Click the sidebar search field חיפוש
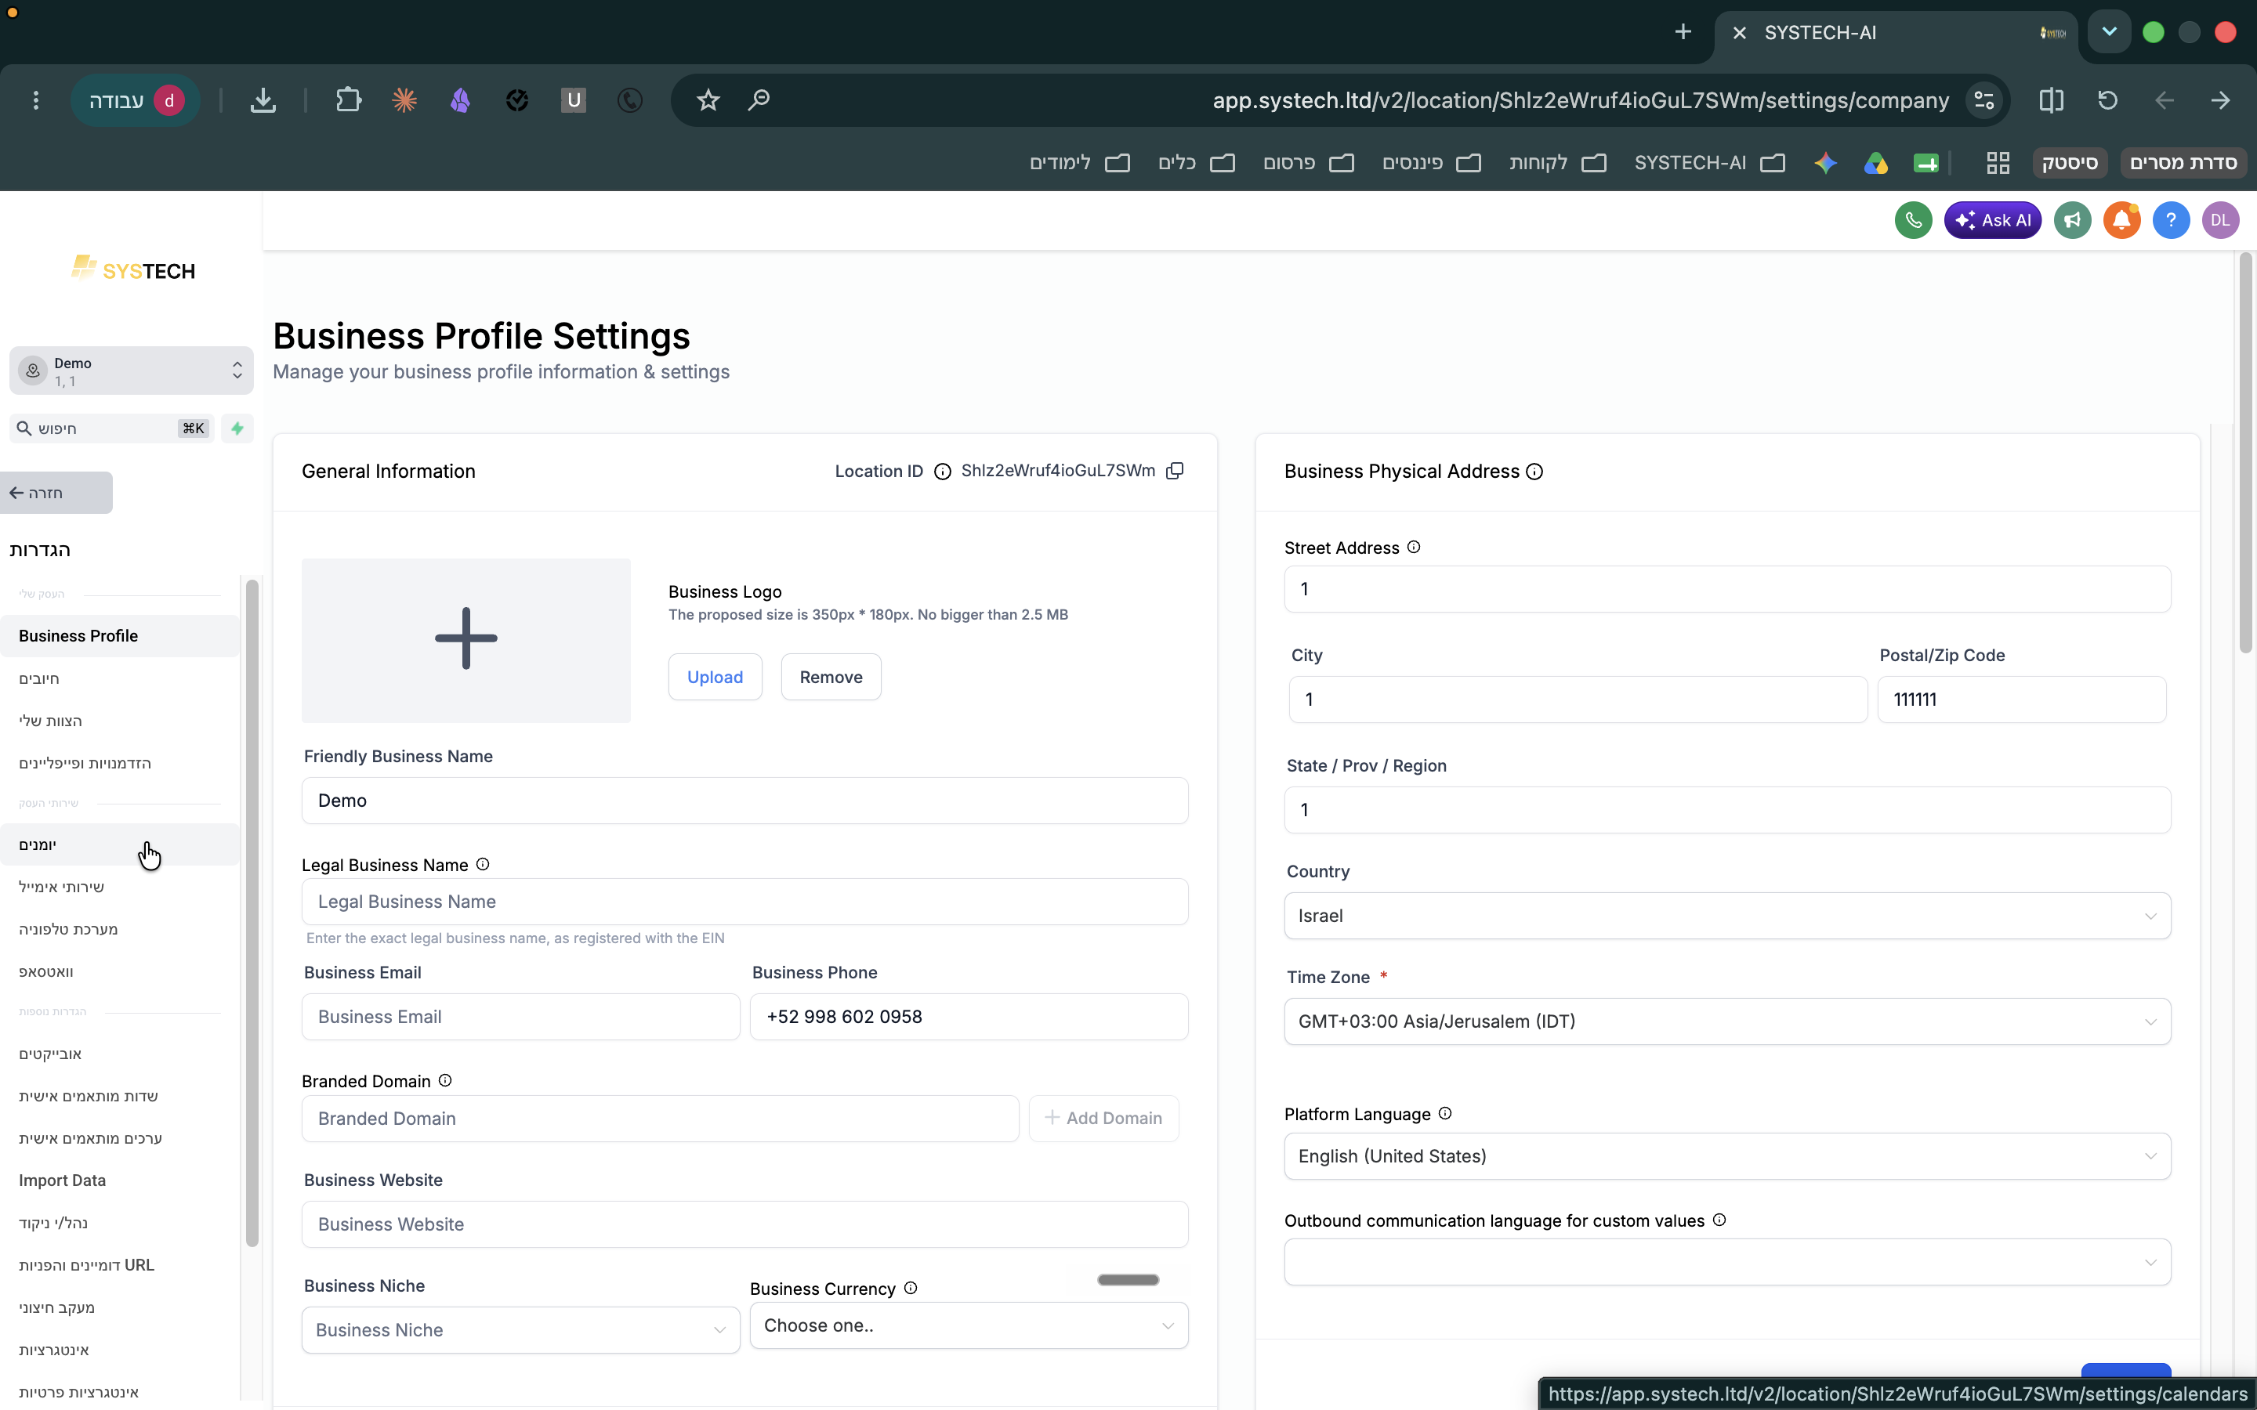The width and height of the screenshot is (2257, 1410). click(x=112, y=428)
